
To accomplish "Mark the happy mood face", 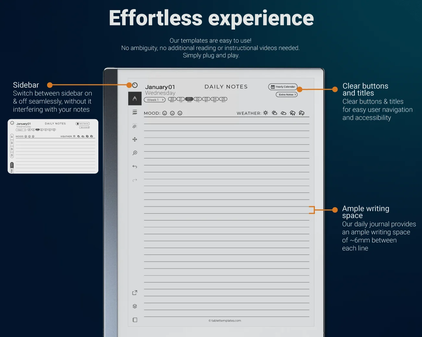I will (x=165, y=113).
